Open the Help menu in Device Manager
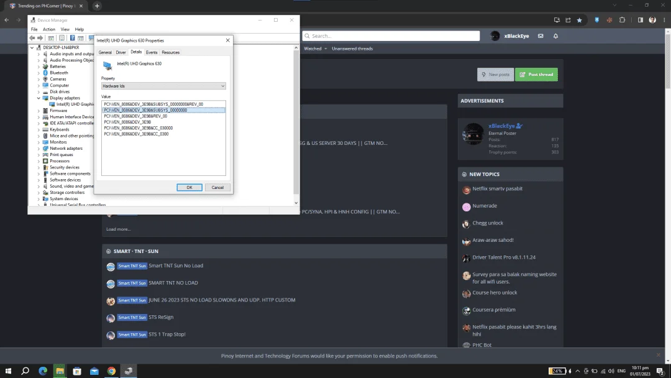Viewport: 671px width, 378px height. coord(79,29)
